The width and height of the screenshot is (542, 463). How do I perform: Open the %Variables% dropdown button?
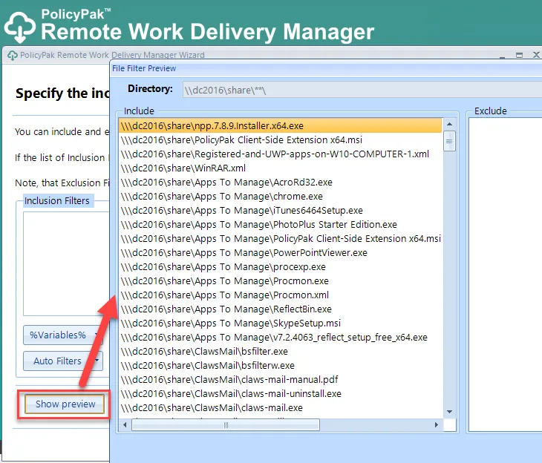coord(63,335)
